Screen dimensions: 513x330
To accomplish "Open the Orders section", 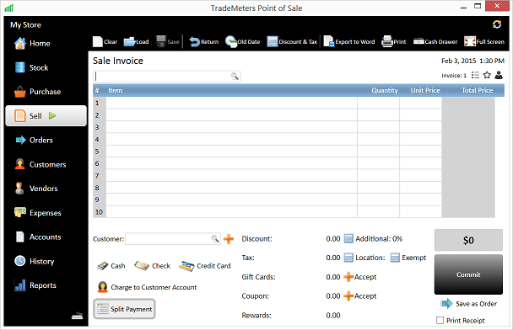I will pos(34,140).
